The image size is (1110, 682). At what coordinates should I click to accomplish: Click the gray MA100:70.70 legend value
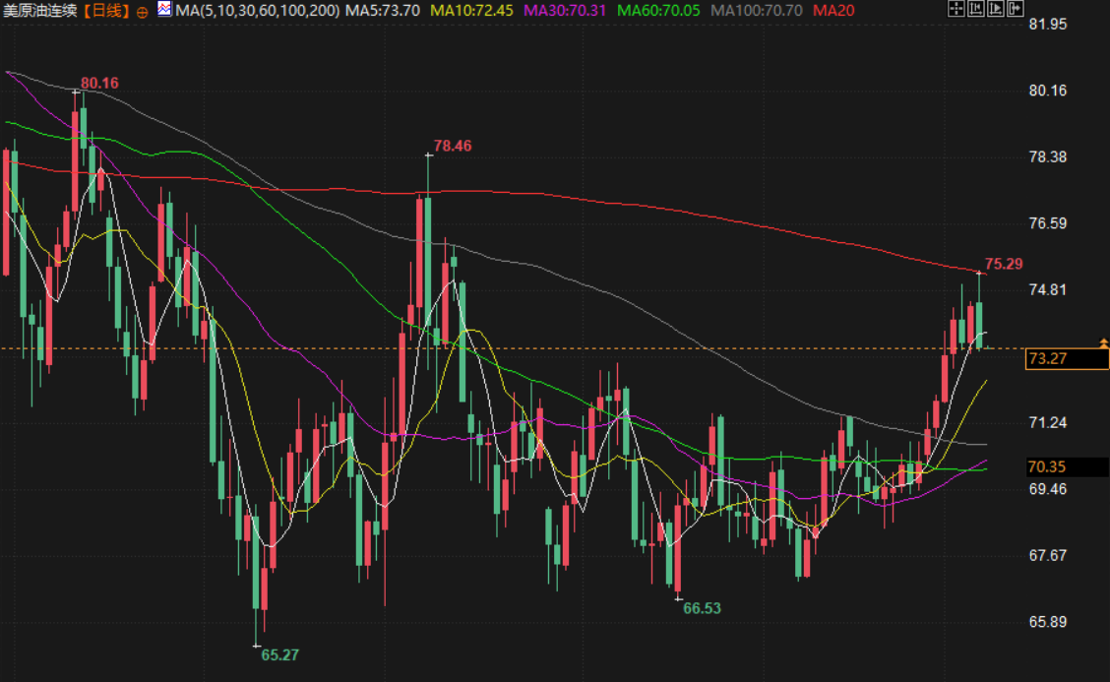[x=756, y=11]
